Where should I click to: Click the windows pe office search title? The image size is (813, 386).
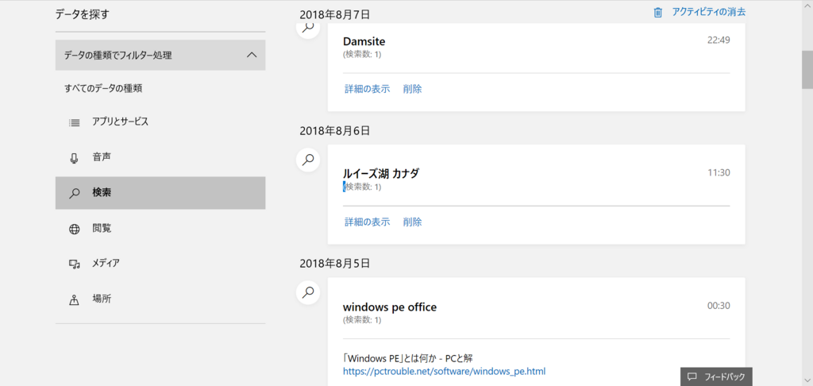[390, 307]
